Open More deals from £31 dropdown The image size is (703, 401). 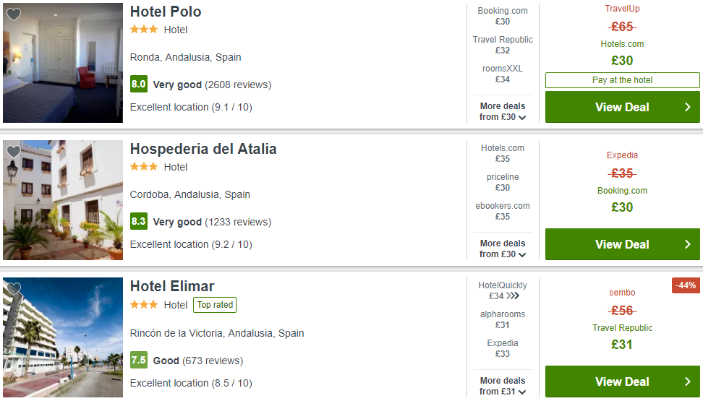click(x=503, y=386)
